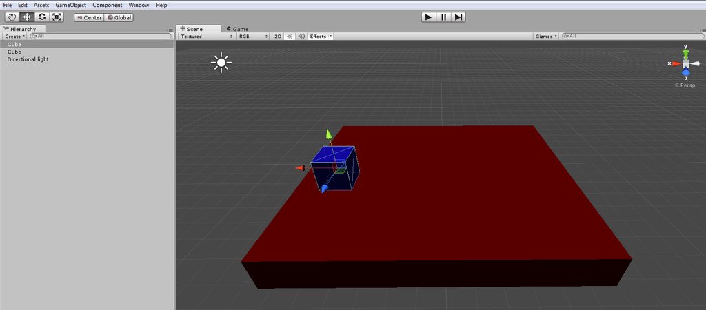Start Play mode

point(429,17)
